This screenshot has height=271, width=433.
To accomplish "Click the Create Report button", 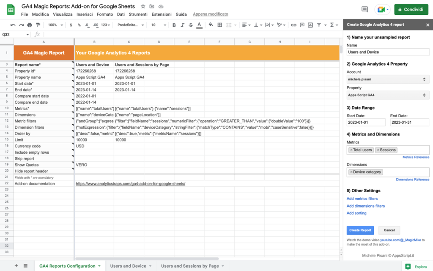I will pos(360,230).
